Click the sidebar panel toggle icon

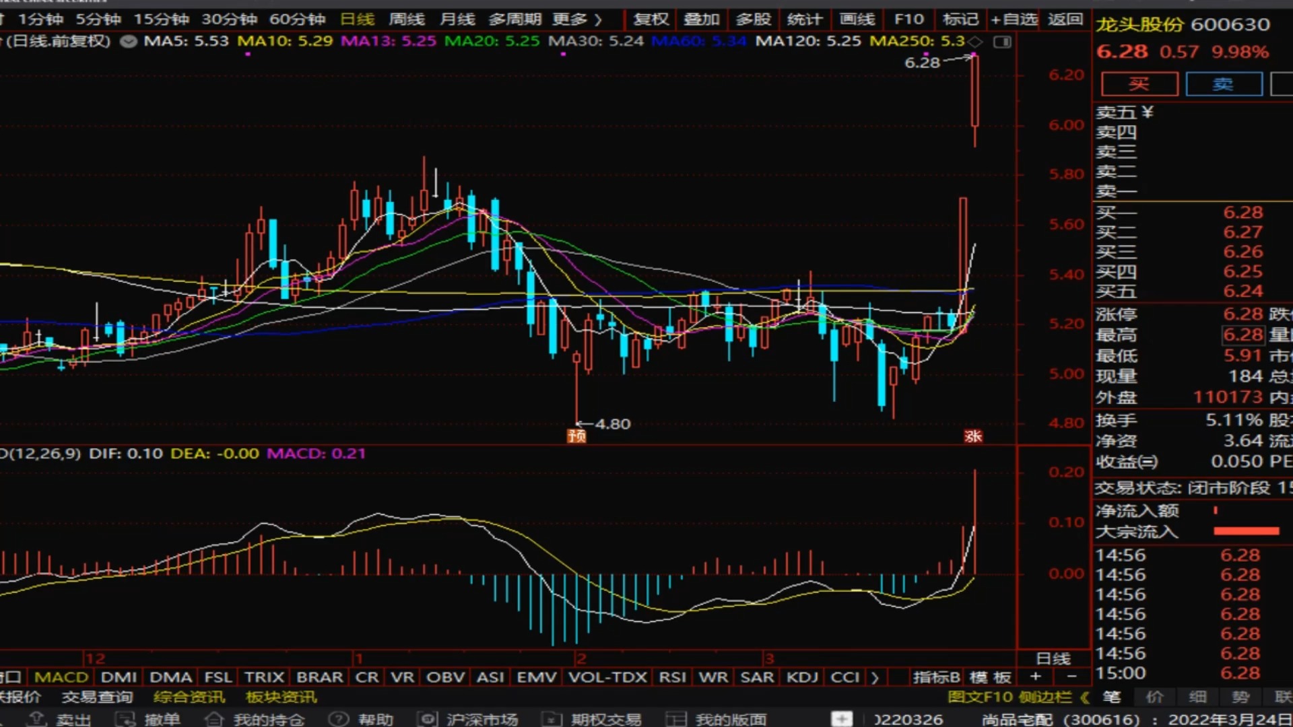pos(1002,42)
